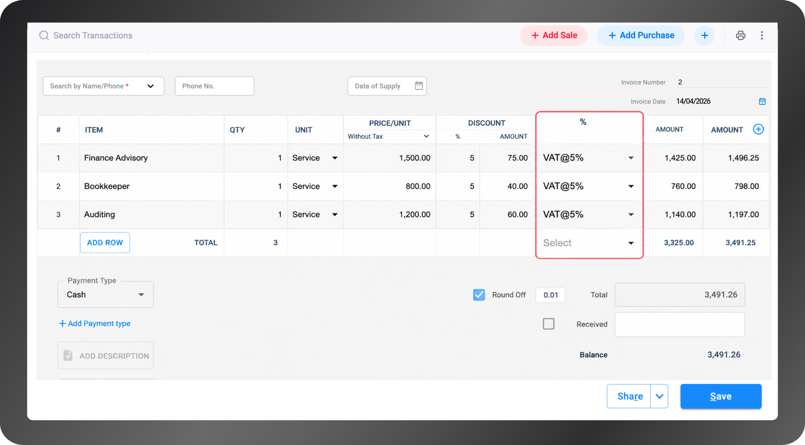
Task: Click the round blue plus button
Action: point(705,36)
